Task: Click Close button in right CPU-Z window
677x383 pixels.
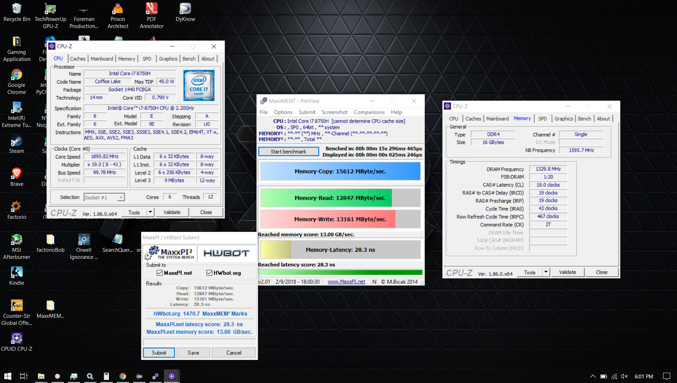Action: tap(601, 272)
